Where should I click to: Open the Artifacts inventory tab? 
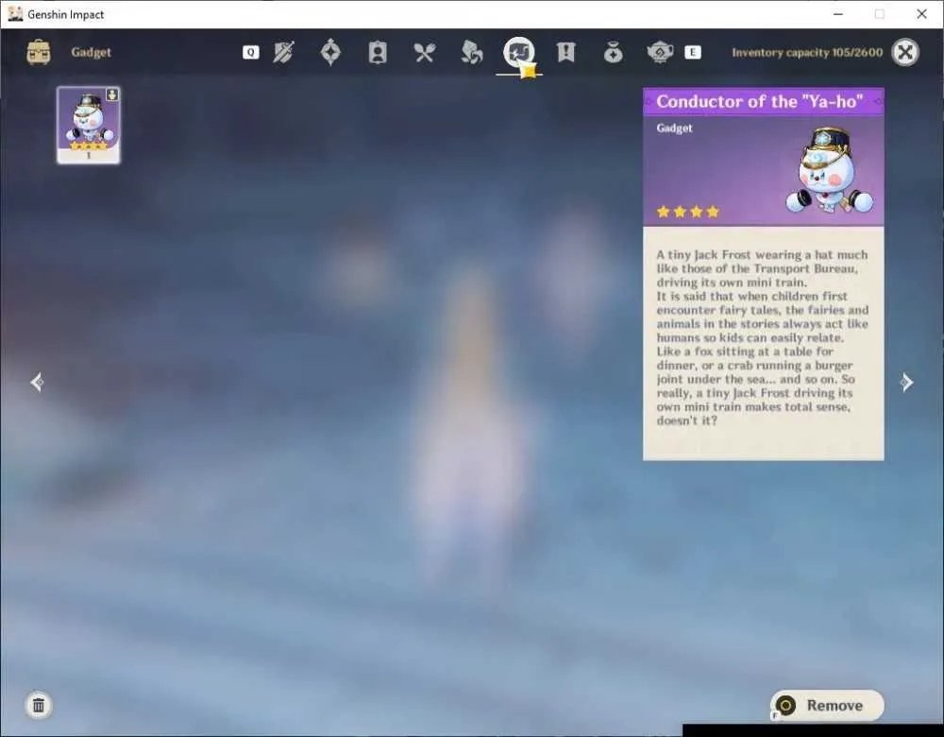point(330,52)
